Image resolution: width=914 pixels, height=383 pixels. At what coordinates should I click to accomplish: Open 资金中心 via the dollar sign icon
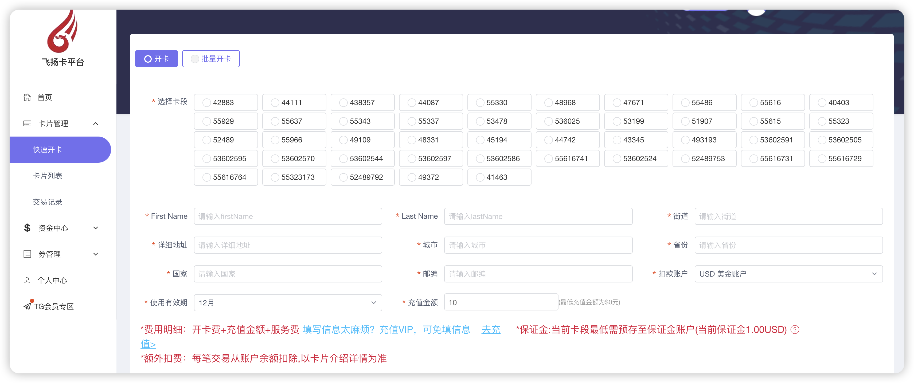pos(27,228)
